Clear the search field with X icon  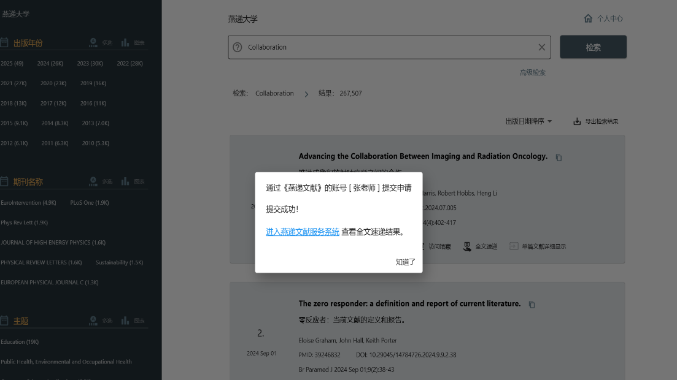point(541,47)
